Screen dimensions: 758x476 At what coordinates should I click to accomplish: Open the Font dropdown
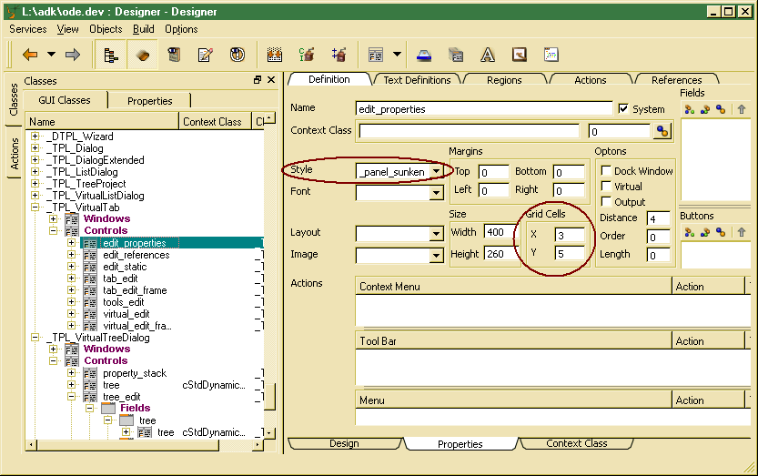click(x=436, y=192)
